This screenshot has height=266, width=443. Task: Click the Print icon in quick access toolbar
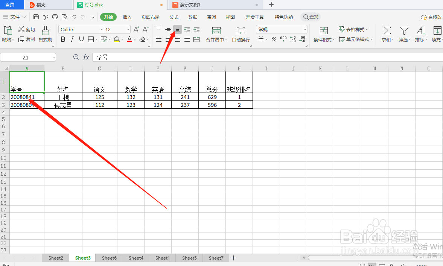pyautogui.click(x=55, y=17)
